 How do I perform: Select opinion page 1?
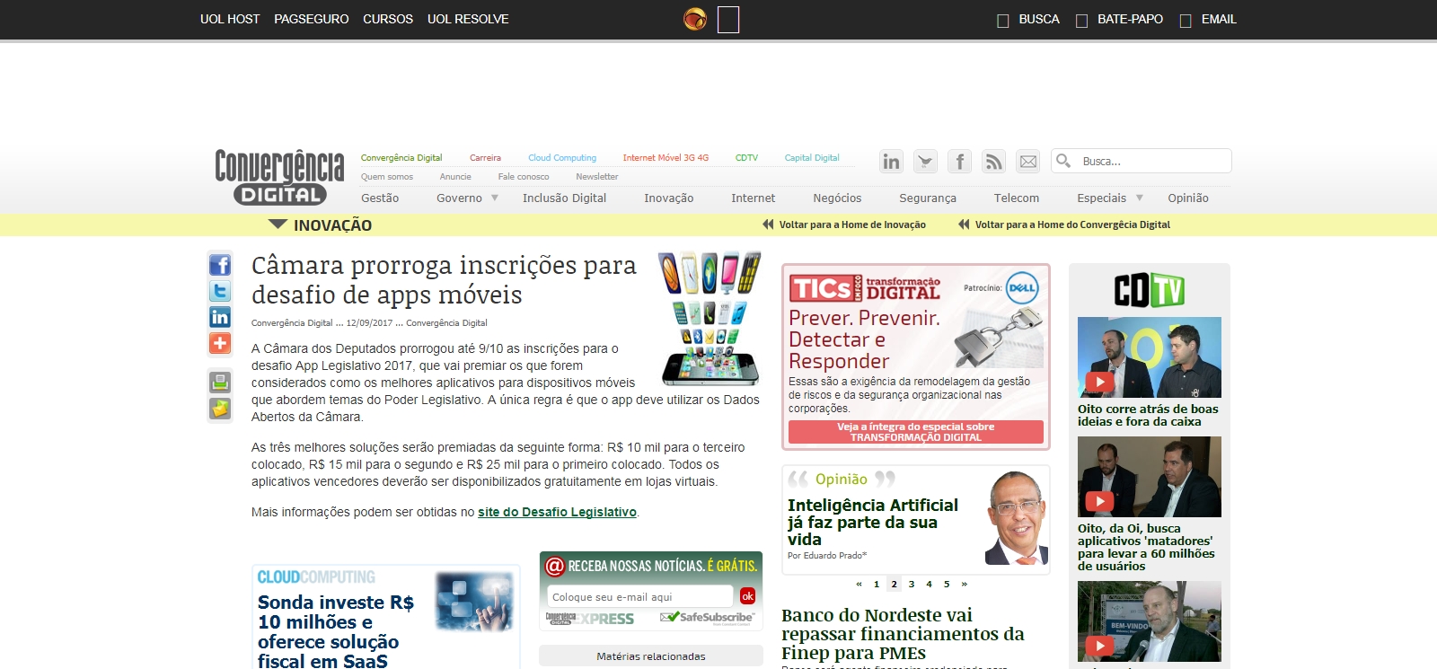click(x=877, y=584)
